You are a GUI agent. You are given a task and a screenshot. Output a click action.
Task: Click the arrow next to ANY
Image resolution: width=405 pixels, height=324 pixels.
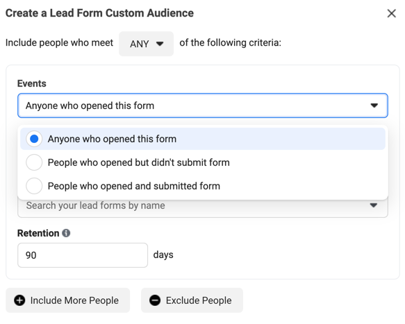(160, 44)
